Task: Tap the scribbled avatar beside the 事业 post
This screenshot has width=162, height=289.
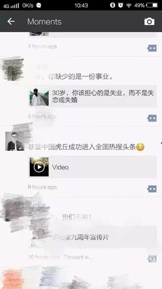Action: 12,69
